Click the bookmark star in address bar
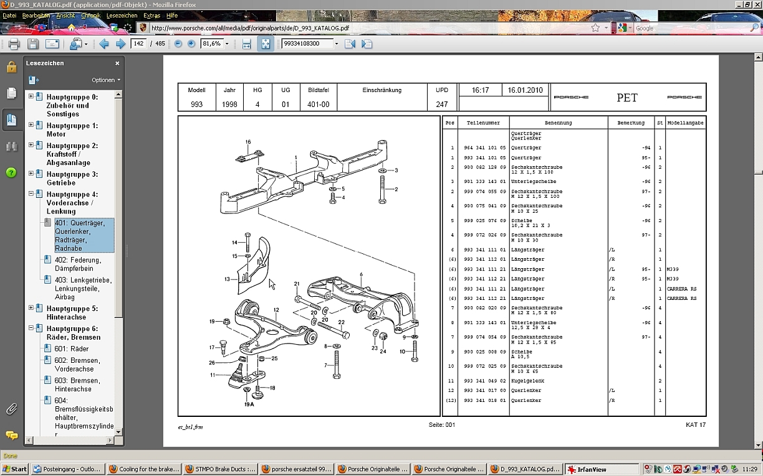 [595, 28]
